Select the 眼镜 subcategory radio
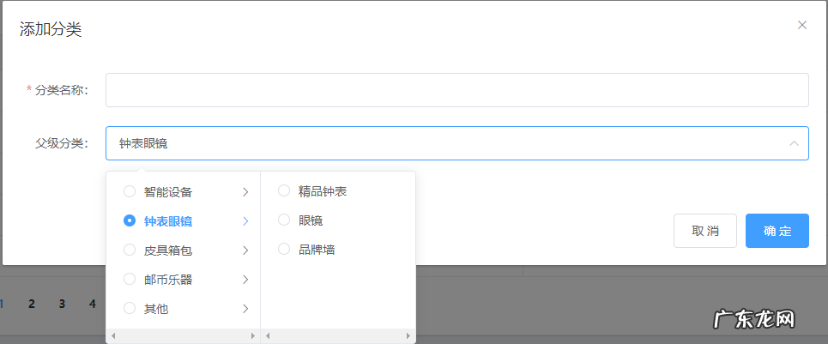 (284, 220)
